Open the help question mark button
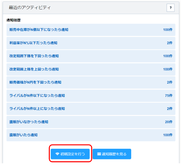Viewport: 183px width, 165px height. pyautogui.click(x=170, y=8)
